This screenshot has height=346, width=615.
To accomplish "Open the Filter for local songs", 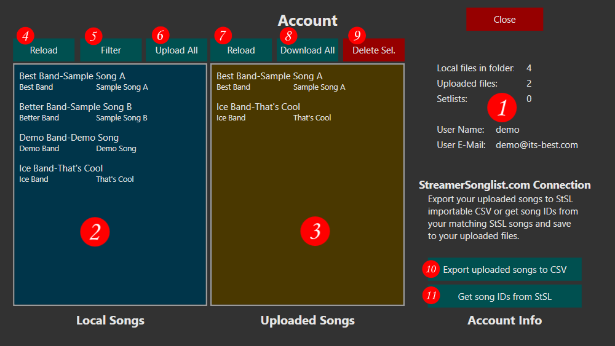I will click(111, 50).
